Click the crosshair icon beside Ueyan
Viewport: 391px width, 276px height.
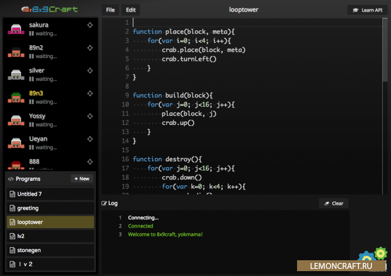[90, 139]
